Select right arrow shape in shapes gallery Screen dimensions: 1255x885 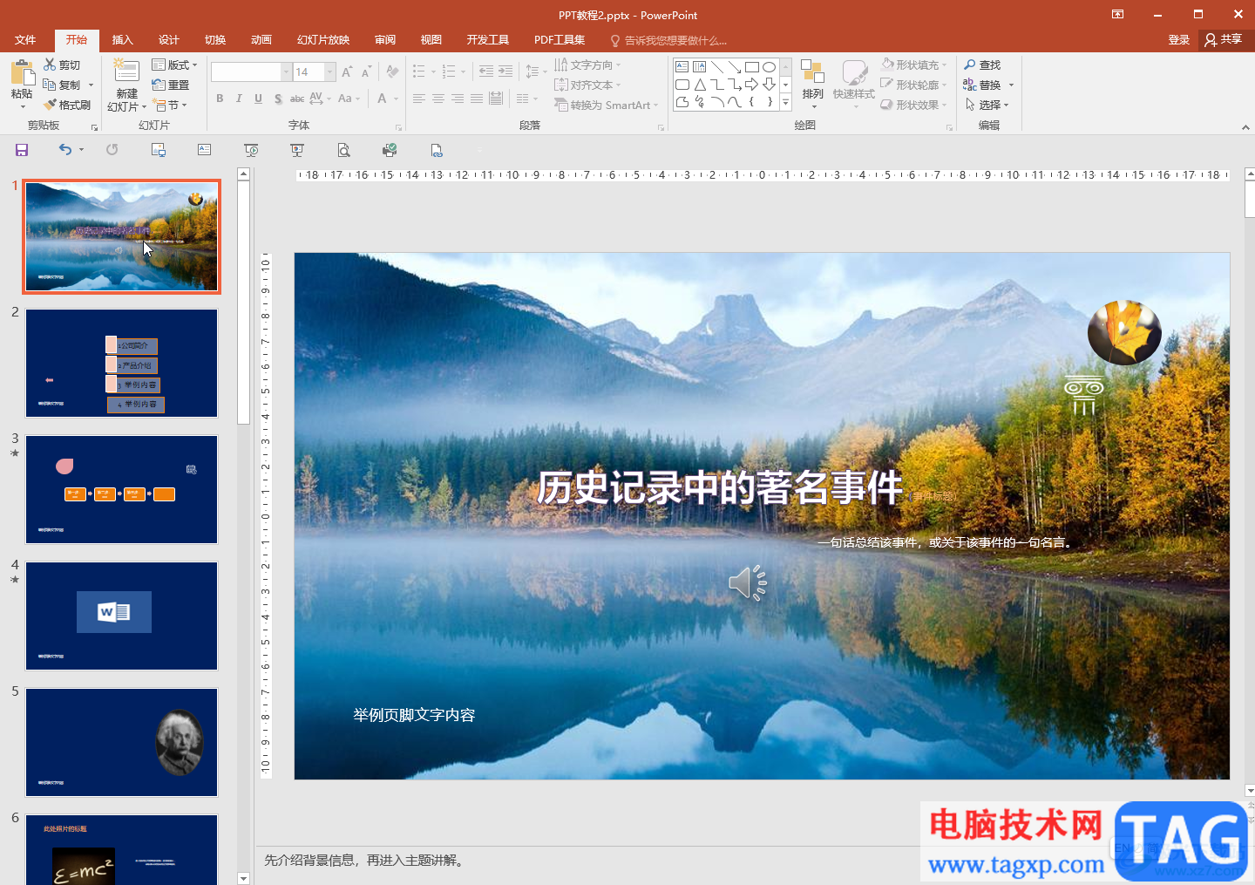pyautogui.click(x=751, y=85)
